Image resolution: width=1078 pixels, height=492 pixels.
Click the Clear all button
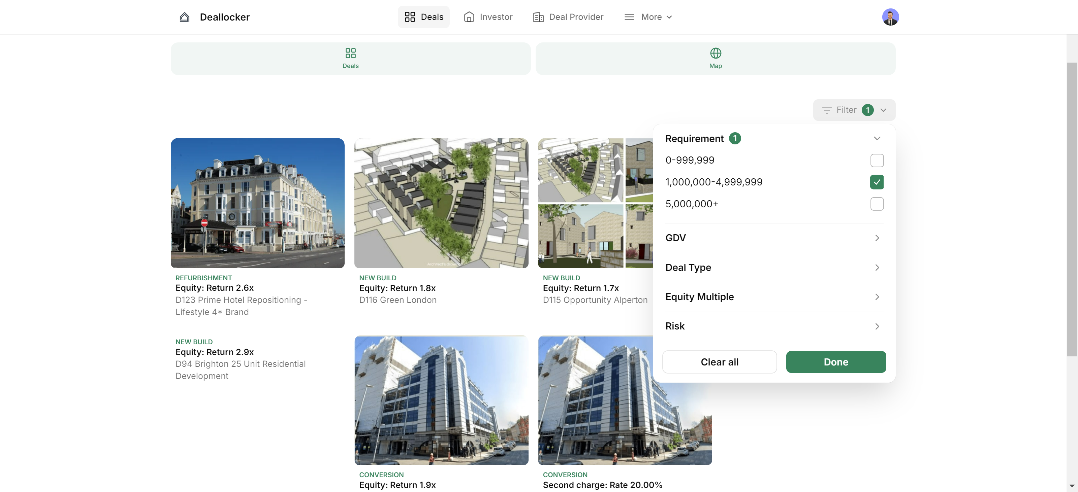click(x=720, y=361)
